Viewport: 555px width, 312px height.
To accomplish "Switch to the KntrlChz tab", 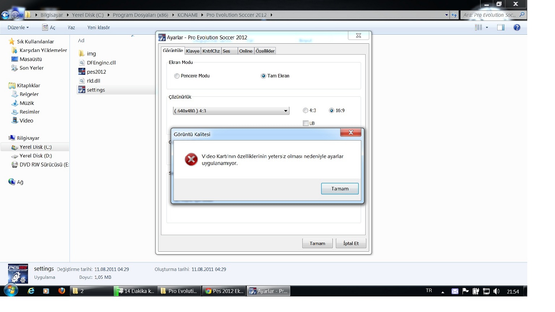I will pos(211,51).
